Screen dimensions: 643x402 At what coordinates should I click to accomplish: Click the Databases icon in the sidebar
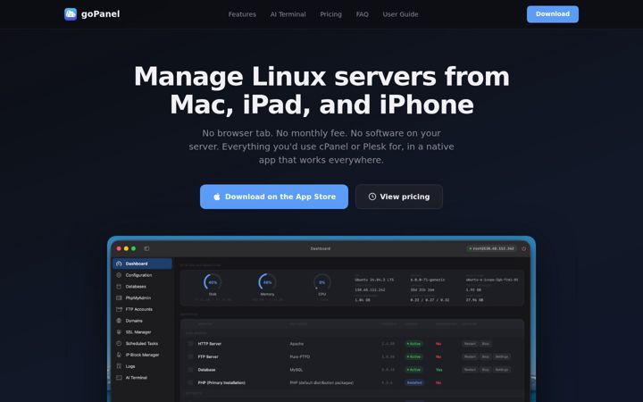tap(119, 287)
